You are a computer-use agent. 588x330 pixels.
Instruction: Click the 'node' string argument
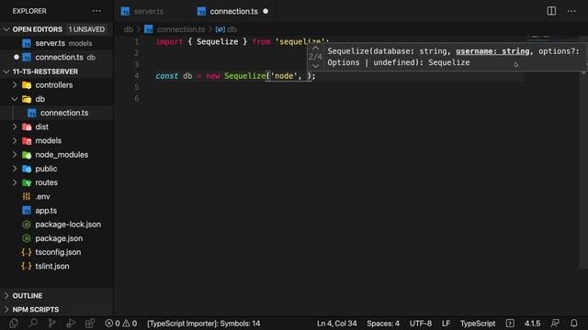pos(284,76)
